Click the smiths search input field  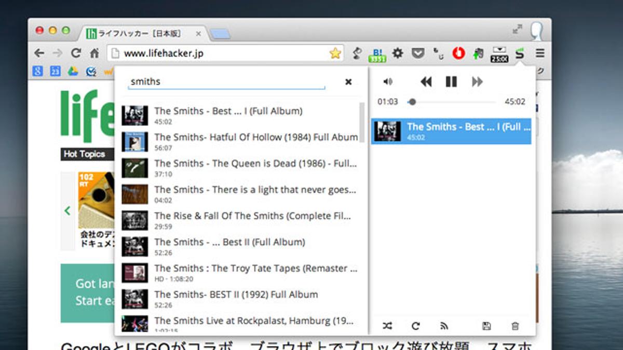pos(226,81)
